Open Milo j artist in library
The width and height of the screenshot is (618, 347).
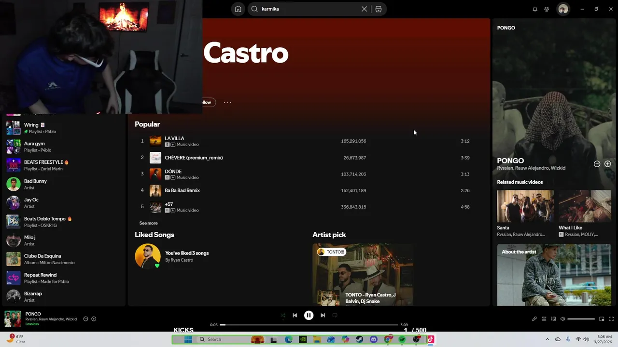pos(63,240)
